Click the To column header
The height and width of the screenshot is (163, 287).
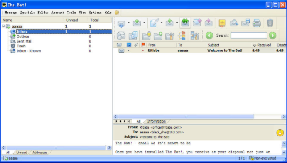(191, 45)
